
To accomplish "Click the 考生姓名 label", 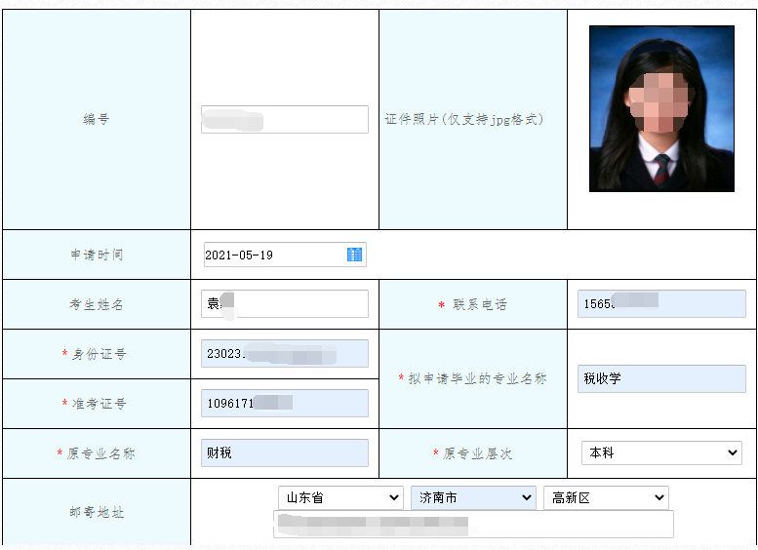I will click(97, 304).
